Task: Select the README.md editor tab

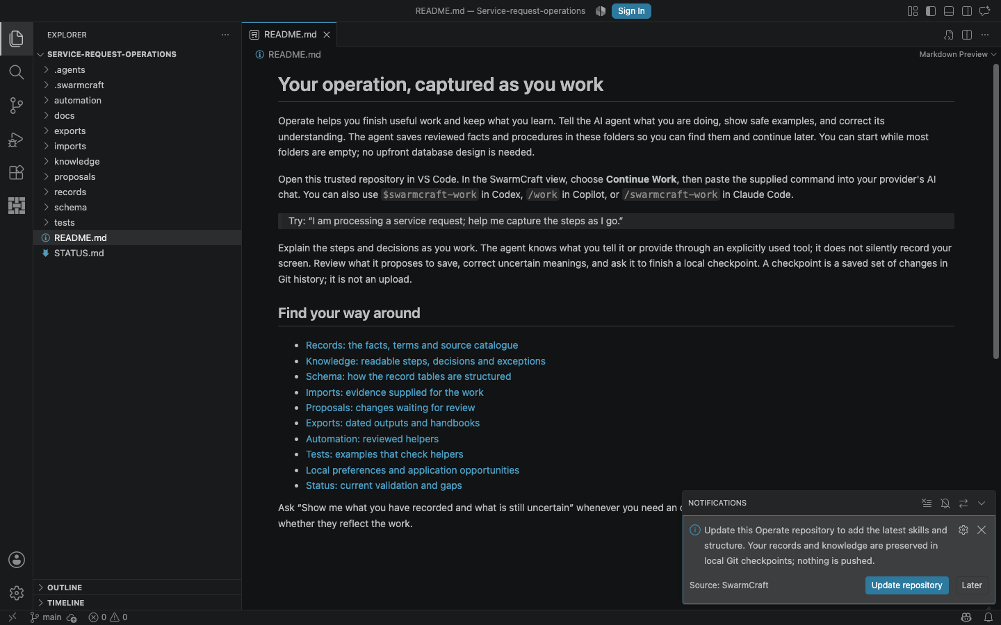Action: [289, 35]
